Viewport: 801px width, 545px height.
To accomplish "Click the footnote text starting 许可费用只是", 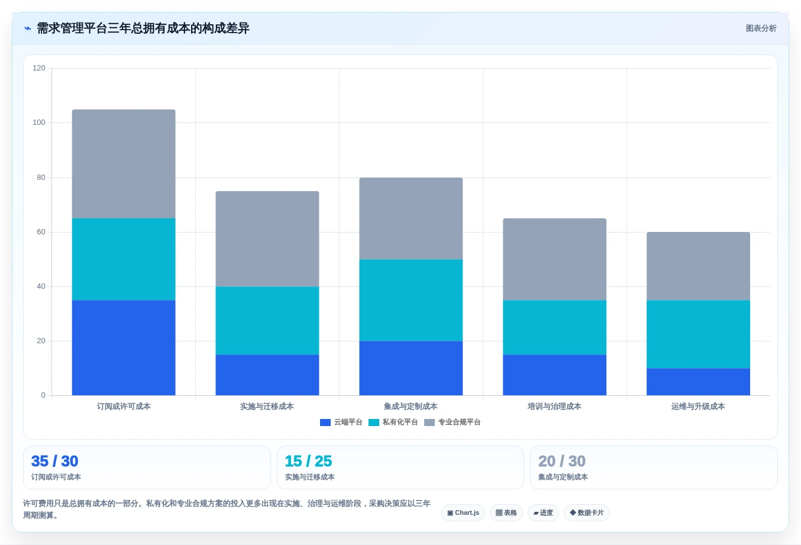I will (x=227, y=509).
